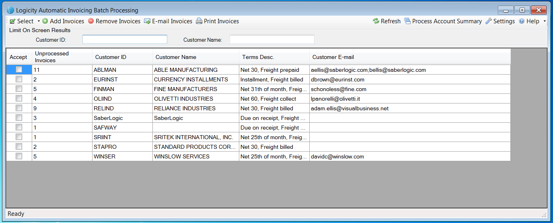Click the Add Invoices green plus icon
The image size is (553, 223).
[45, 21]
